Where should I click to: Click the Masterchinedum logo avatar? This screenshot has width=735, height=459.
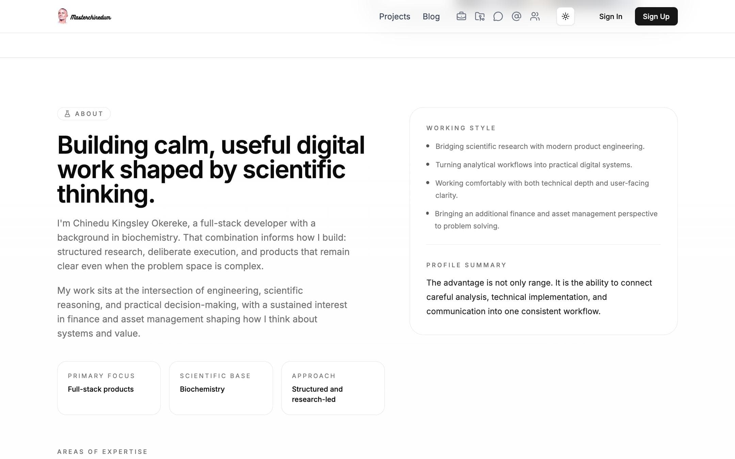pos(62,16)
